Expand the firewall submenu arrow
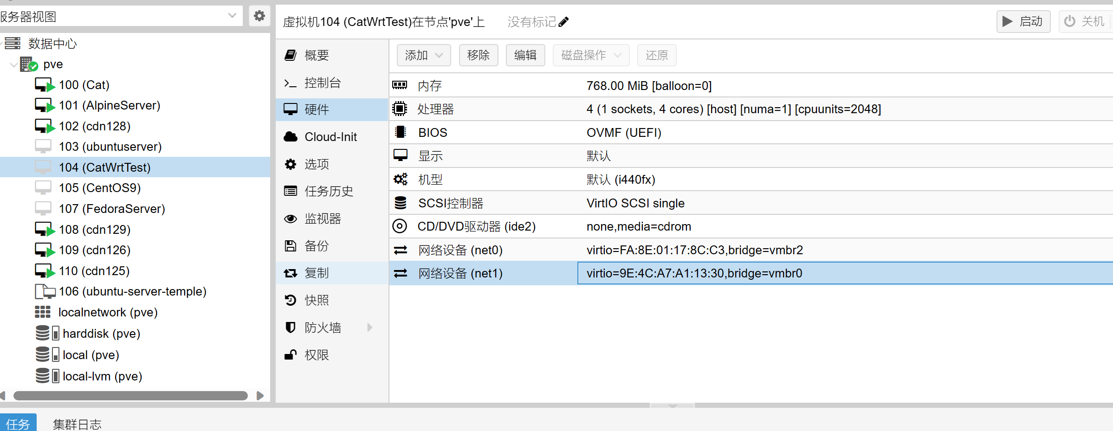Image resolution: width=1113 pixels, height=431 pixels. coord(370,328)
